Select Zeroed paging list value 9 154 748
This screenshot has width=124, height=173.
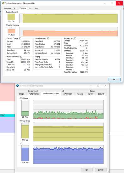tap(84, 41)
